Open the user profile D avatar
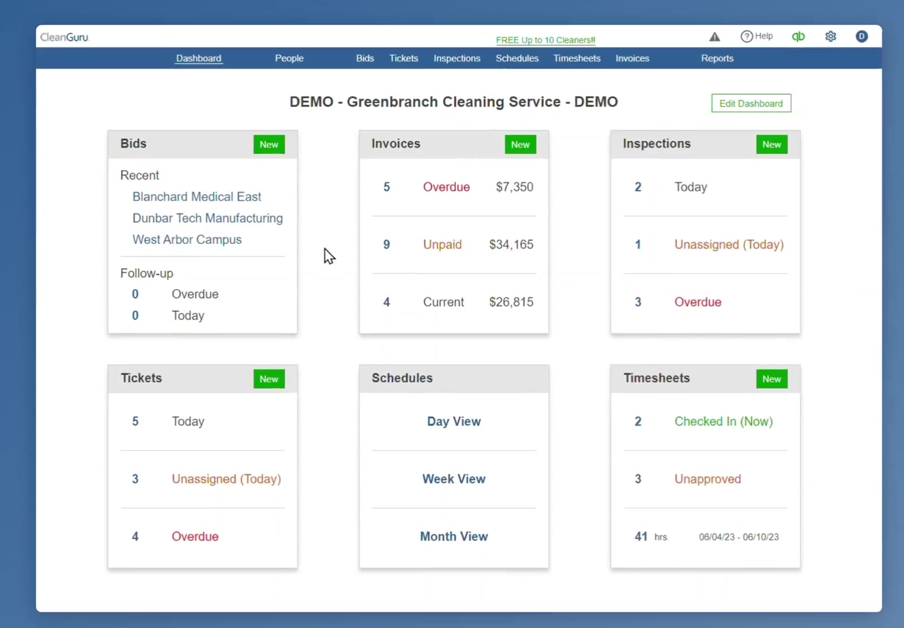 862,37
